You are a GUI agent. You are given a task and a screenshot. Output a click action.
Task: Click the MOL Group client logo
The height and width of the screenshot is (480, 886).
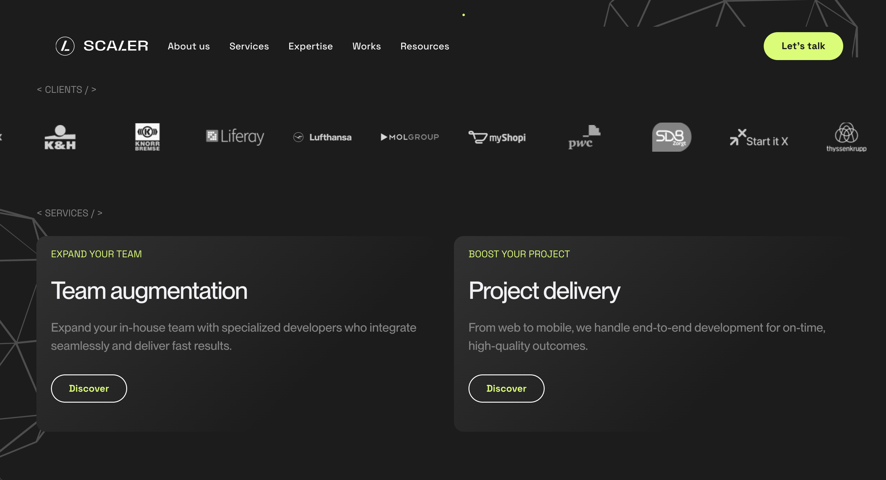[x=410, y=137]
